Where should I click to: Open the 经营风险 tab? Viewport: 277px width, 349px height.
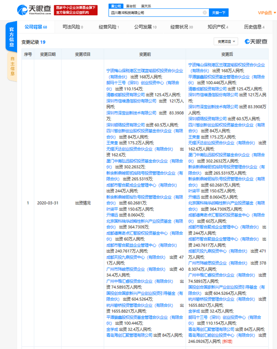[x=109, y=27]
